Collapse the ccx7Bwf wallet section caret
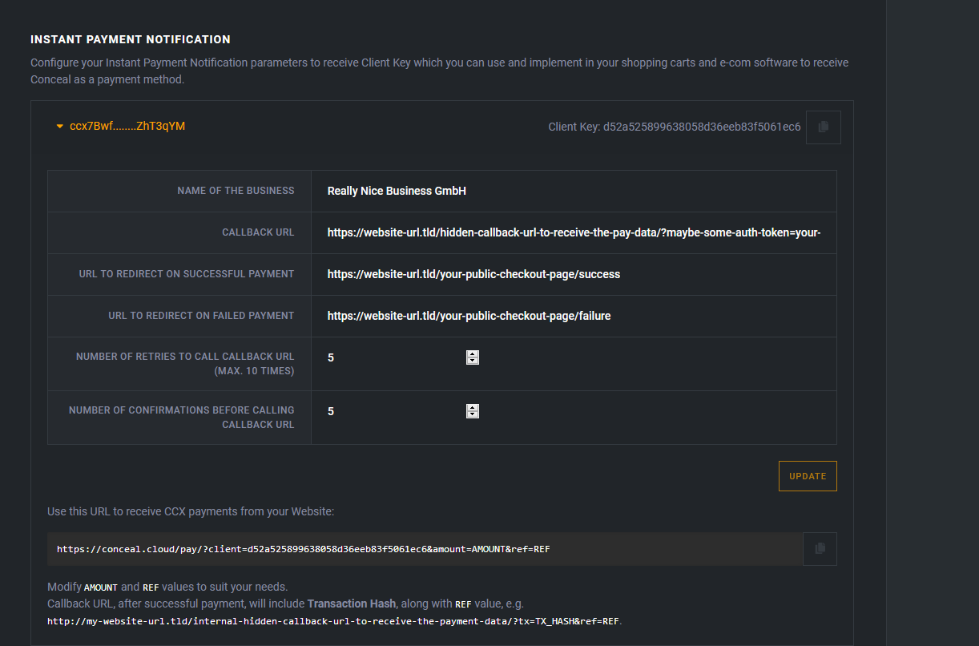979x646 pixels. [x=59, y=127]
